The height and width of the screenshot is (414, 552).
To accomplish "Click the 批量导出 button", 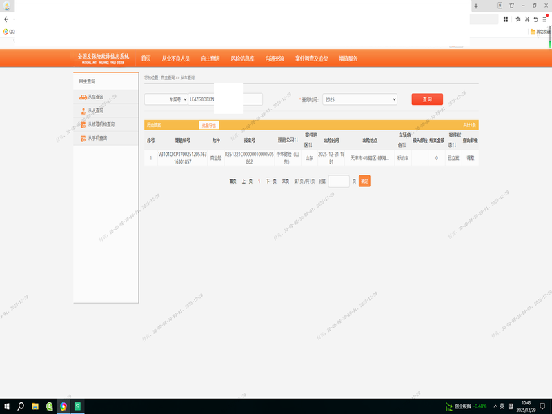I will 209,125.
